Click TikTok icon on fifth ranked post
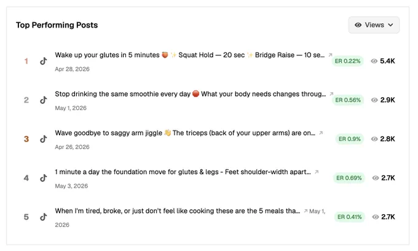 point(44,217)
